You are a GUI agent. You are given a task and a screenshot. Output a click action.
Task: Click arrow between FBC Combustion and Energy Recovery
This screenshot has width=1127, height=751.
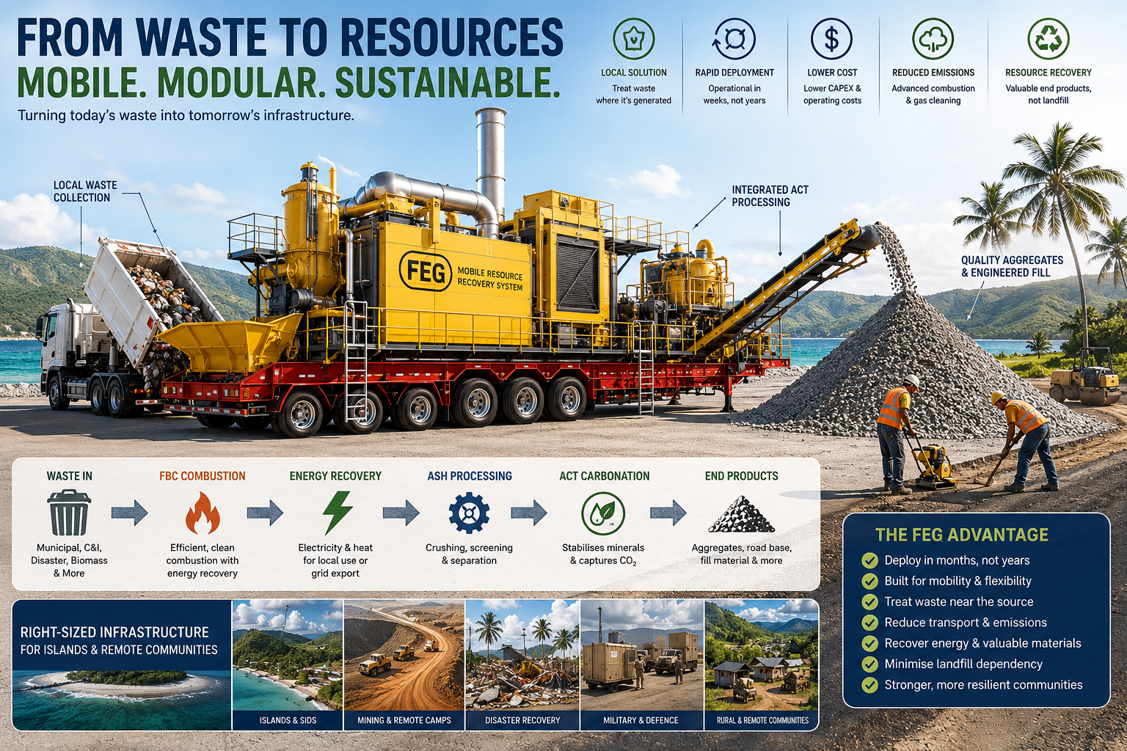point(265,513)
